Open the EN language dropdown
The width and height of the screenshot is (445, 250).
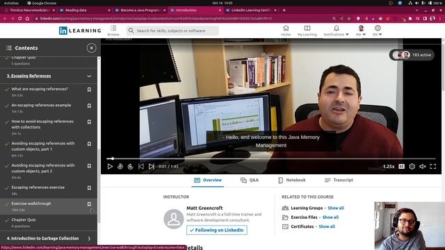[x=378, y=31]
